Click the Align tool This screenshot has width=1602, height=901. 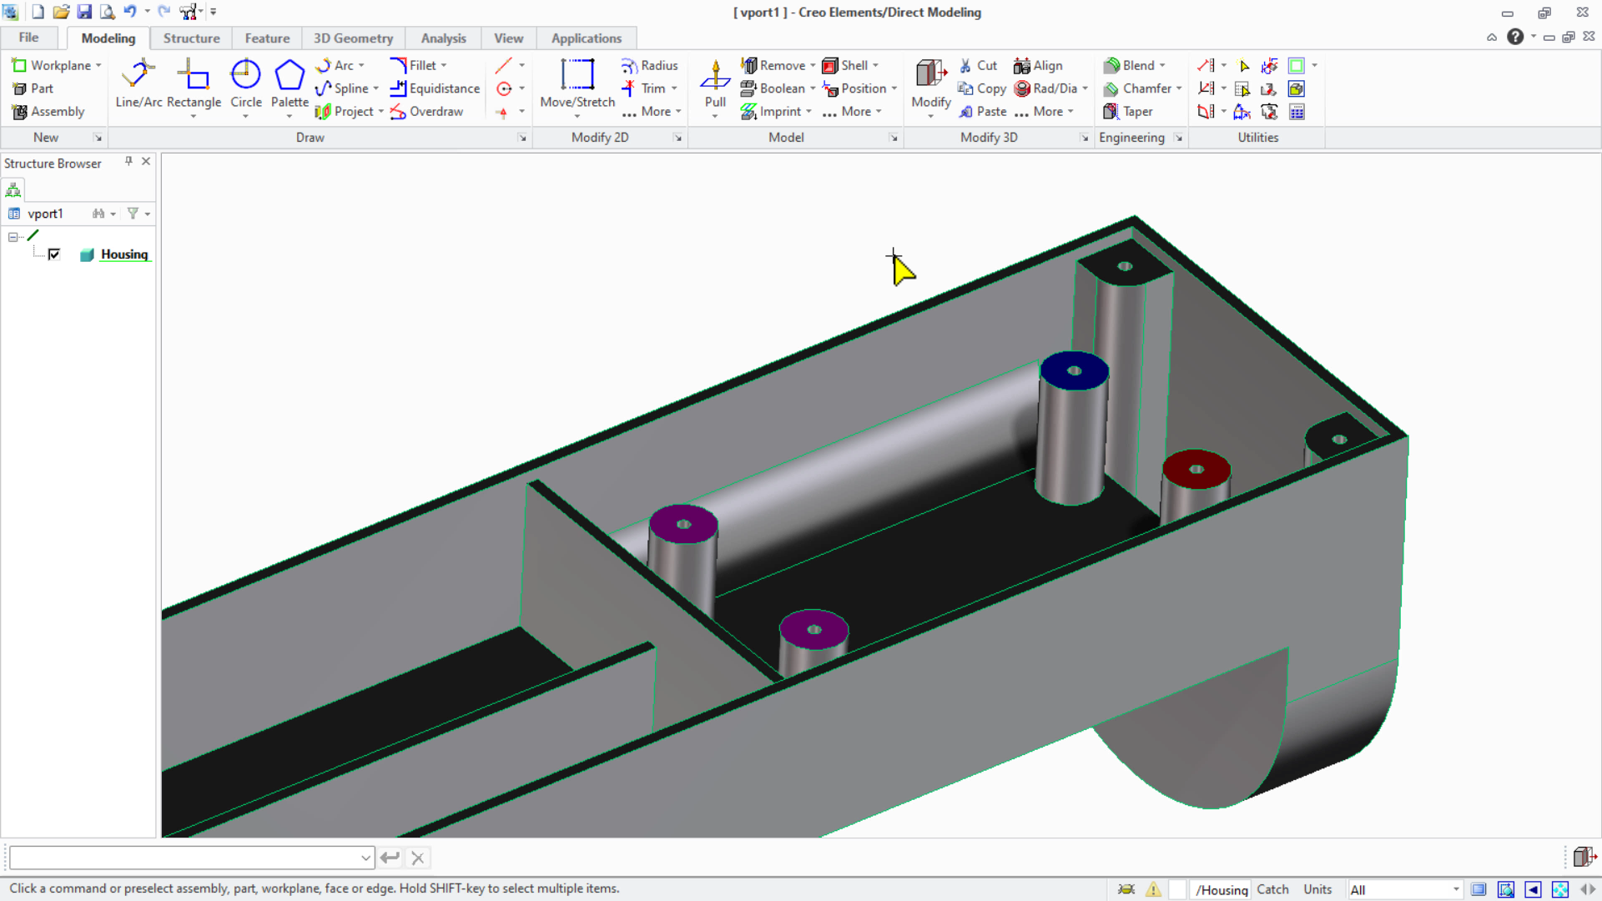[1038, 65]
